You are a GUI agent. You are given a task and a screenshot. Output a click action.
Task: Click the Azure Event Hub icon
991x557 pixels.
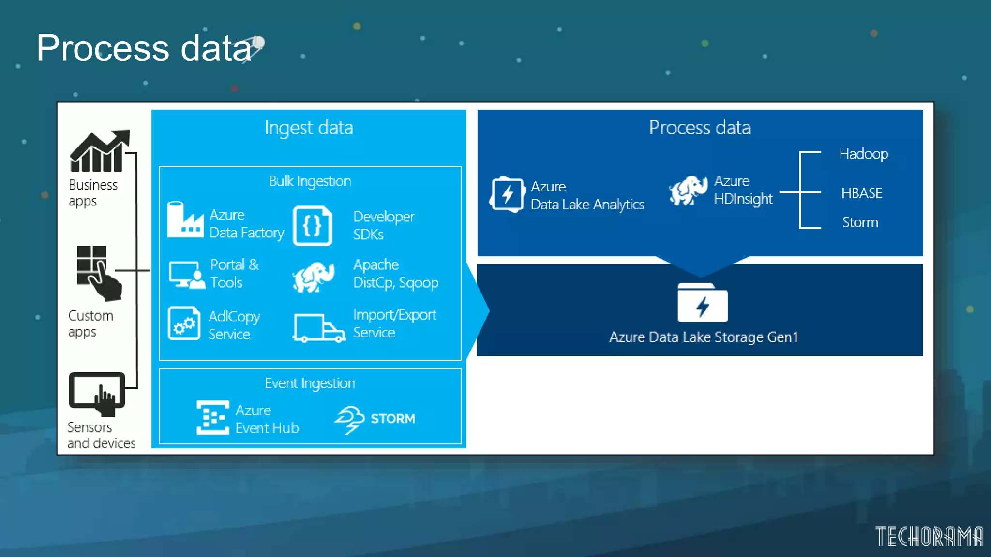tap(213, 418)
